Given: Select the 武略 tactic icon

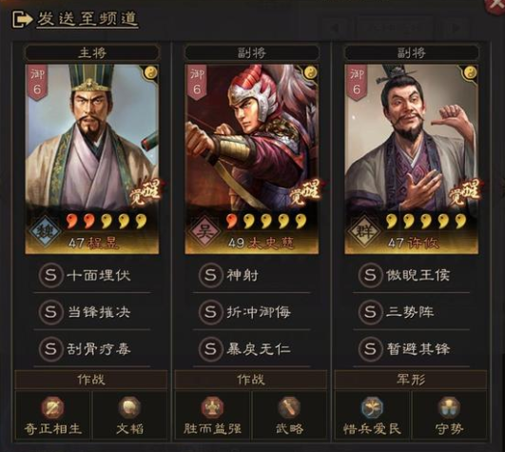Looking at the screenshot, I should (289, 407).
